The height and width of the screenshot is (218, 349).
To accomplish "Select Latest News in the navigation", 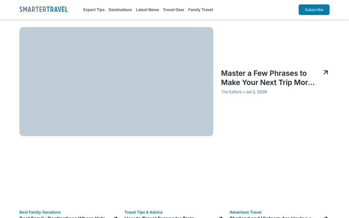I will coord(147,10).
